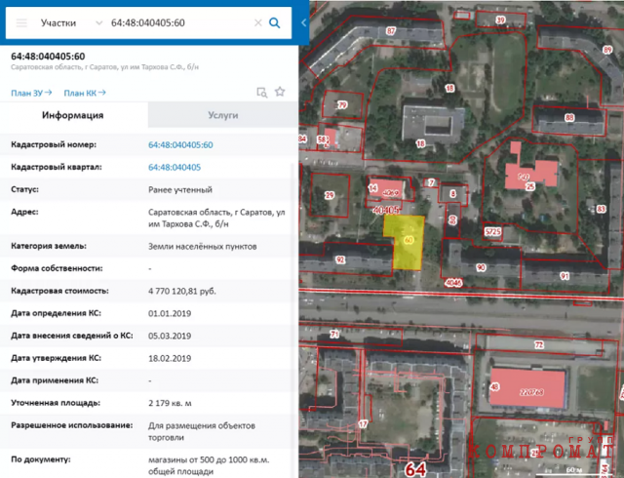Click map parcel labeled 87

pyautogui.click(x=391, y=30)
